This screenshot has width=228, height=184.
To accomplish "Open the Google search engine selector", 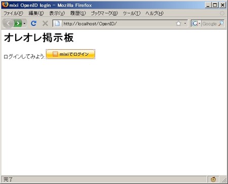I will coord(196,23).
